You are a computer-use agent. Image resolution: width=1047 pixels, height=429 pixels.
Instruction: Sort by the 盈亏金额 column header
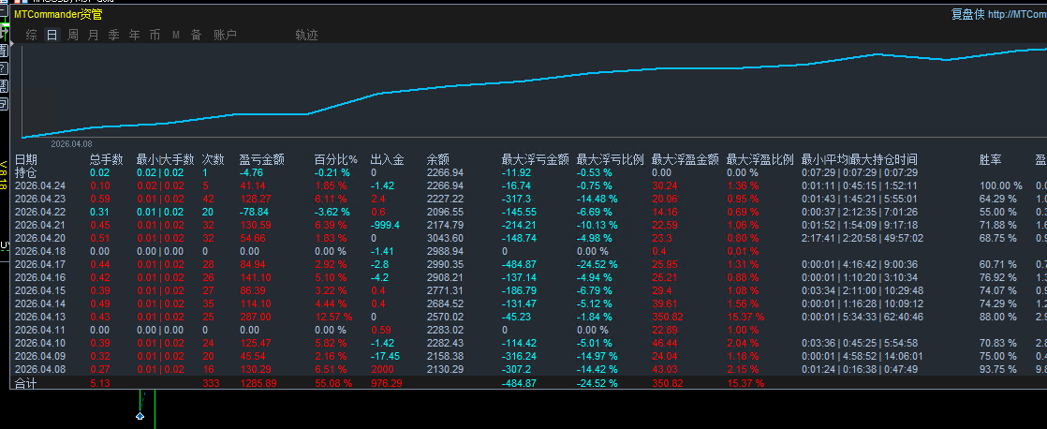click(261, 159)
